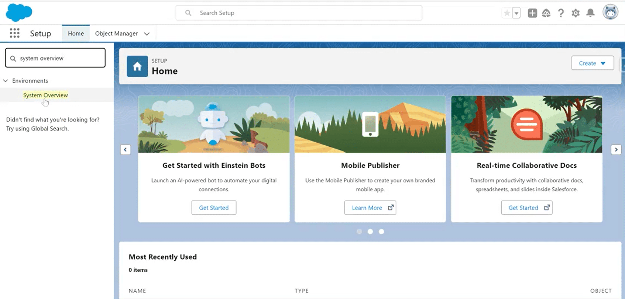Open the Trailhead guidance icon
This screenshot has height=299, width=625.
[x=546, y=13]
